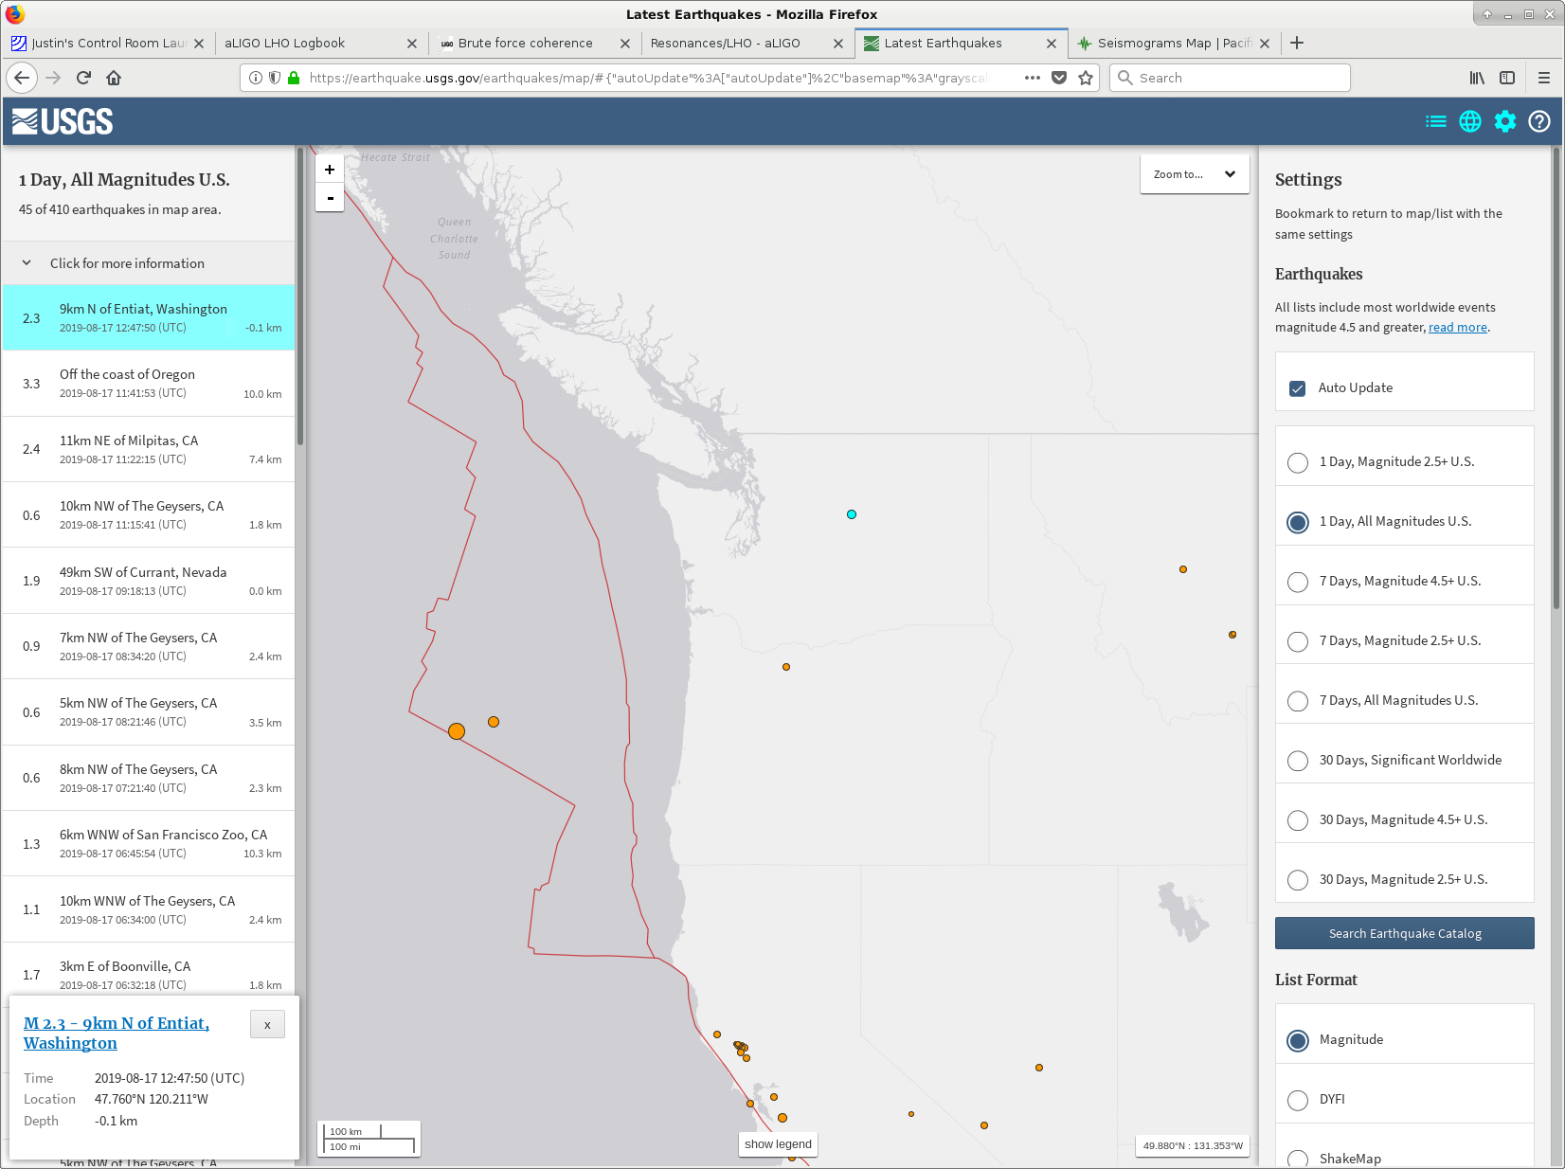The image size is (1565, 1169).
Task: Open a new browser tab
Action: pyautogui.click(x=1297, y=43)
